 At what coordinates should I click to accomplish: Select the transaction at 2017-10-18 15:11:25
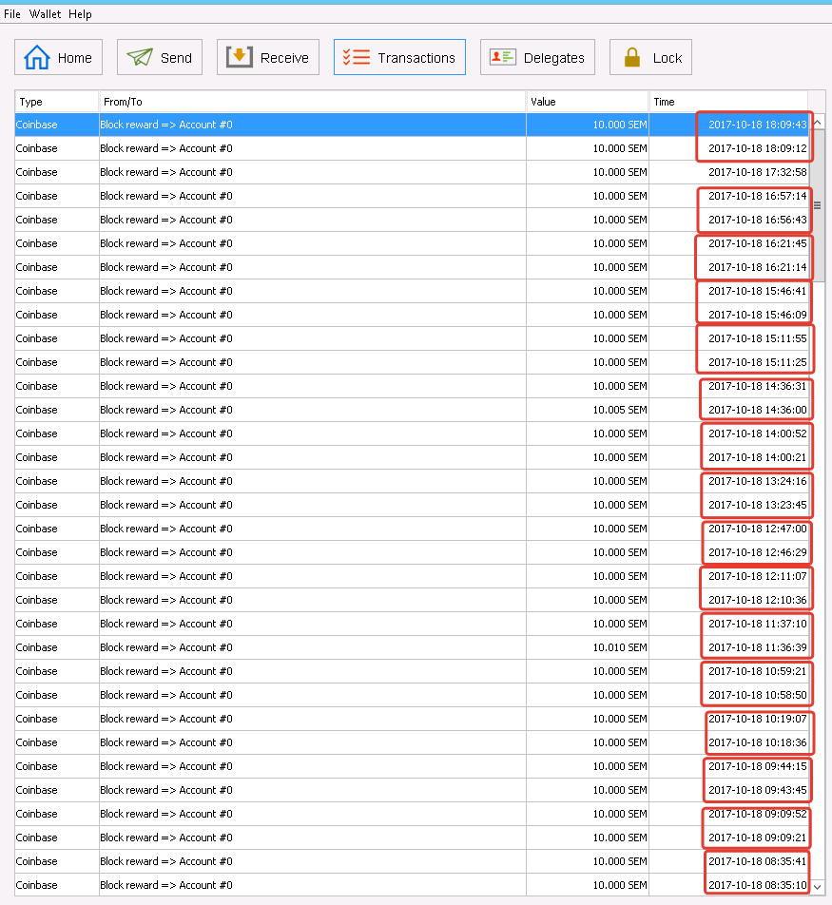tap(411, 362)
